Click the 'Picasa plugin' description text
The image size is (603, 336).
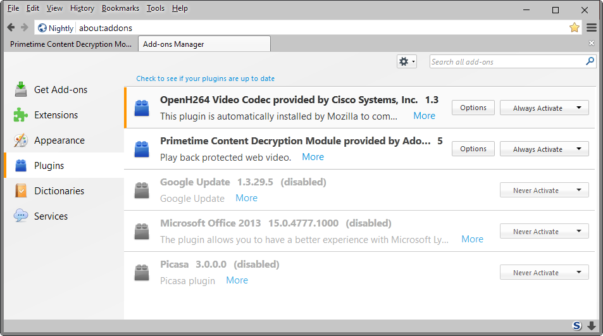click(x=187, y=281)
